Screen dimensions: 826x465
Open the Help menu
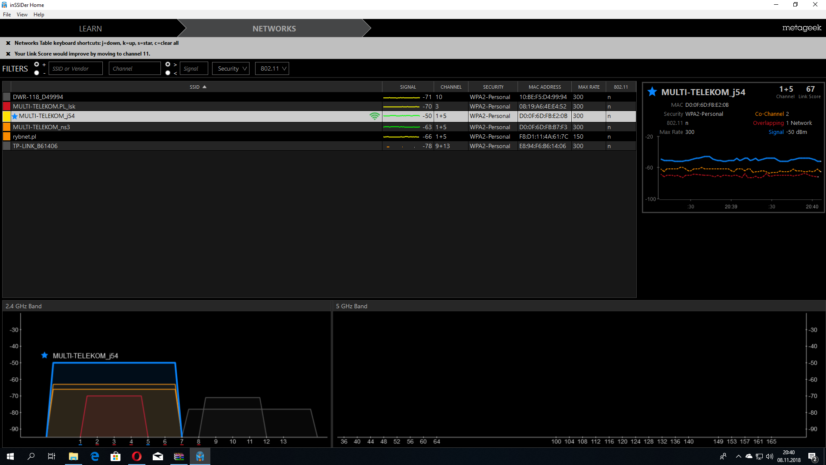pos(39,15)
